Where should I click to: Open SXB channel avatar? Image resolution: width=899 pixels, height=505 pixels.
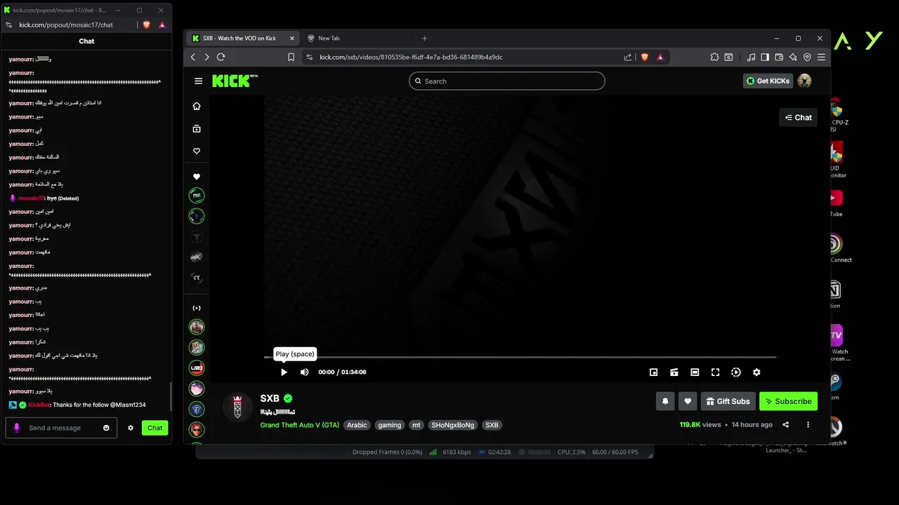click(237, 407)
